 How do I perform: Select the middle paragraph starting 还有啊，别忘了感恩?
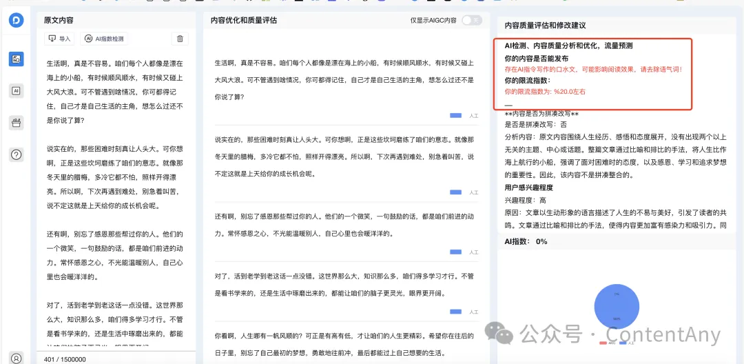click(344, 225)
